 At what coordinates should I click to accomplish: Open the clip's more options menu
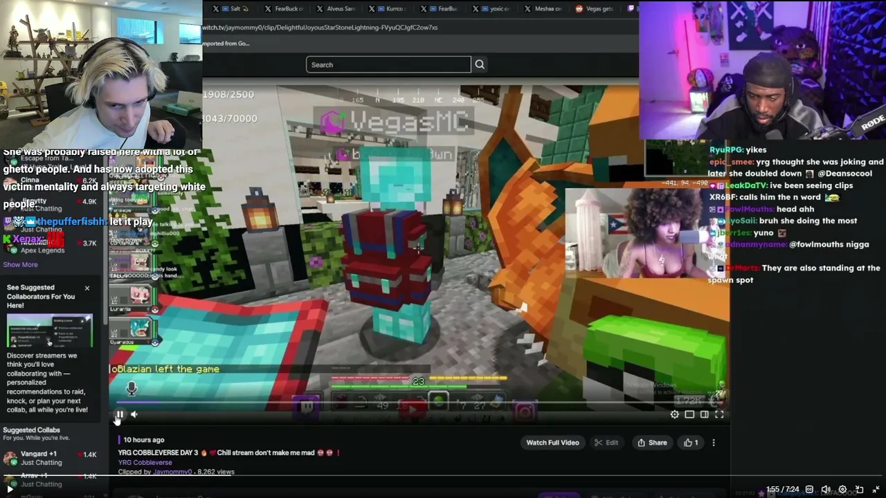tap(714, 443)
